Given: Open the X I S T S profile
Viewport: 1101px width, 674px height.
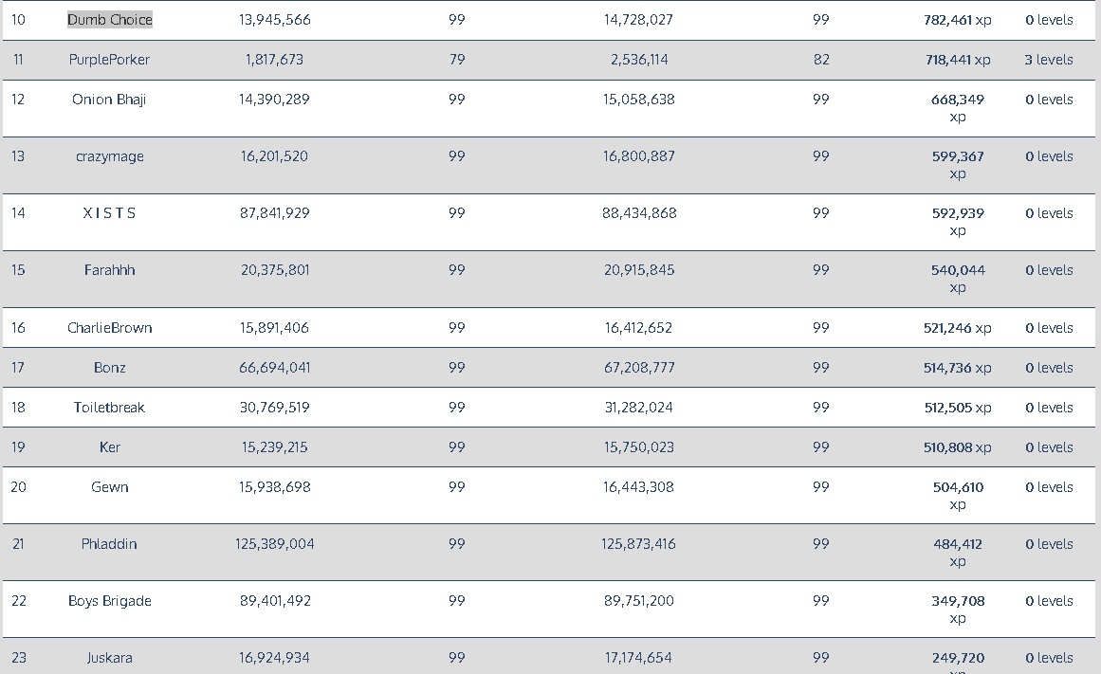Looking at the screenshot, I should 109,213.
